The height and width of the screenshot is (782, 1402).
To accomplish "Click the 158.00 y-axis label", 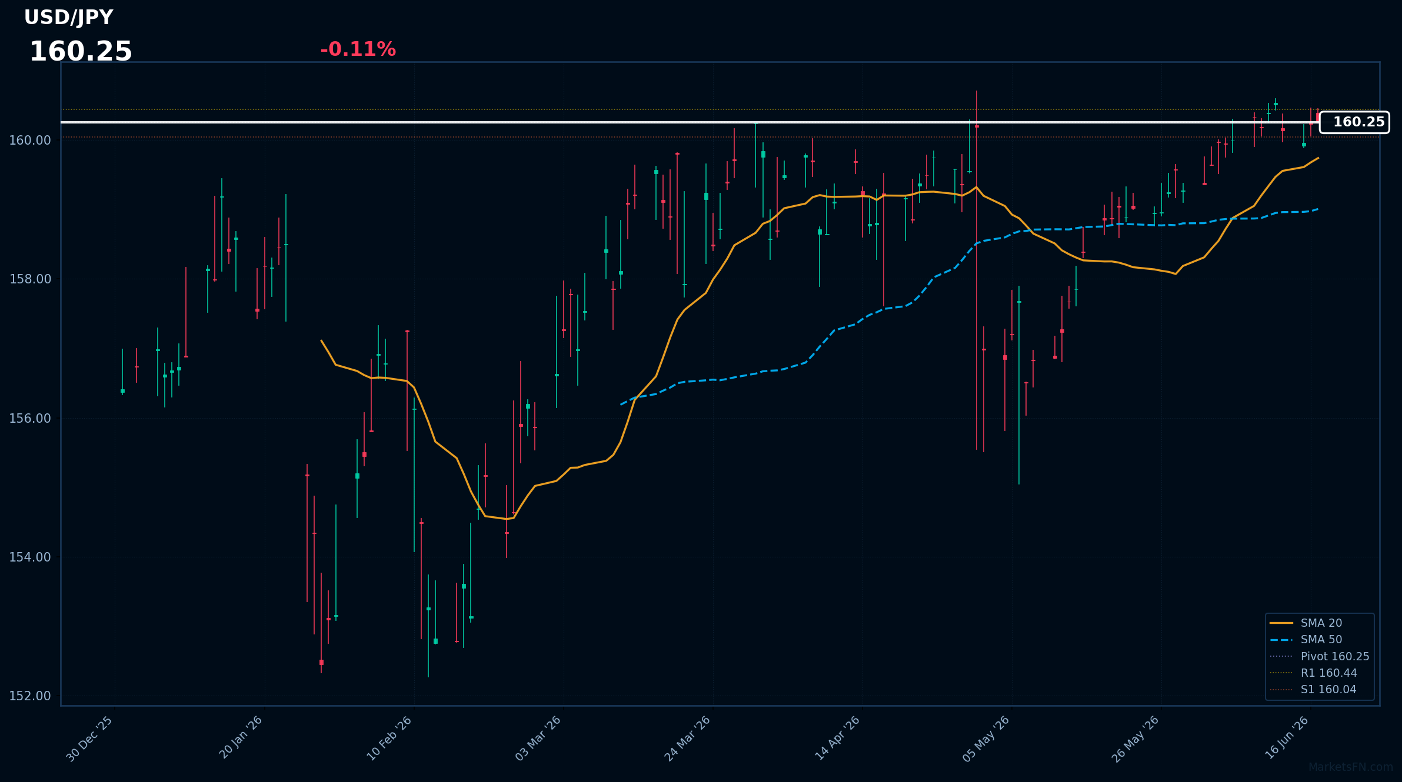I will click(x=30, y=279).
